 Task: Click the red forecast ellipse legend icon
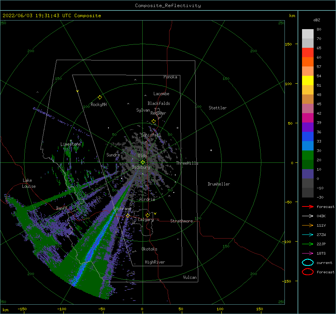point(308,272)
